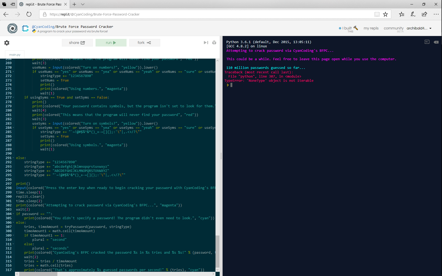This screenshot has height=276, width=442.
Task: Add page to favorites with the star icon
Action: [385, 14]
